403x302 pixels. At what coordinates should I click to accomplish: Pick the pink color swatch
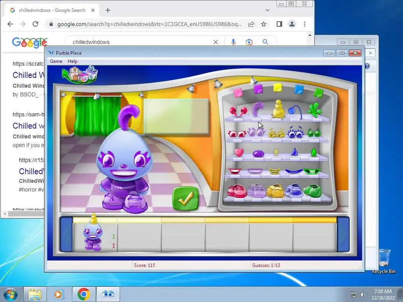pos(238,93)
